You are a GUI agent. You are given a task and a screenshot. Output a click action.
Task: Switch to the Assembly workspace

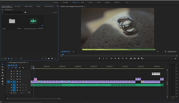coord(65,2)
